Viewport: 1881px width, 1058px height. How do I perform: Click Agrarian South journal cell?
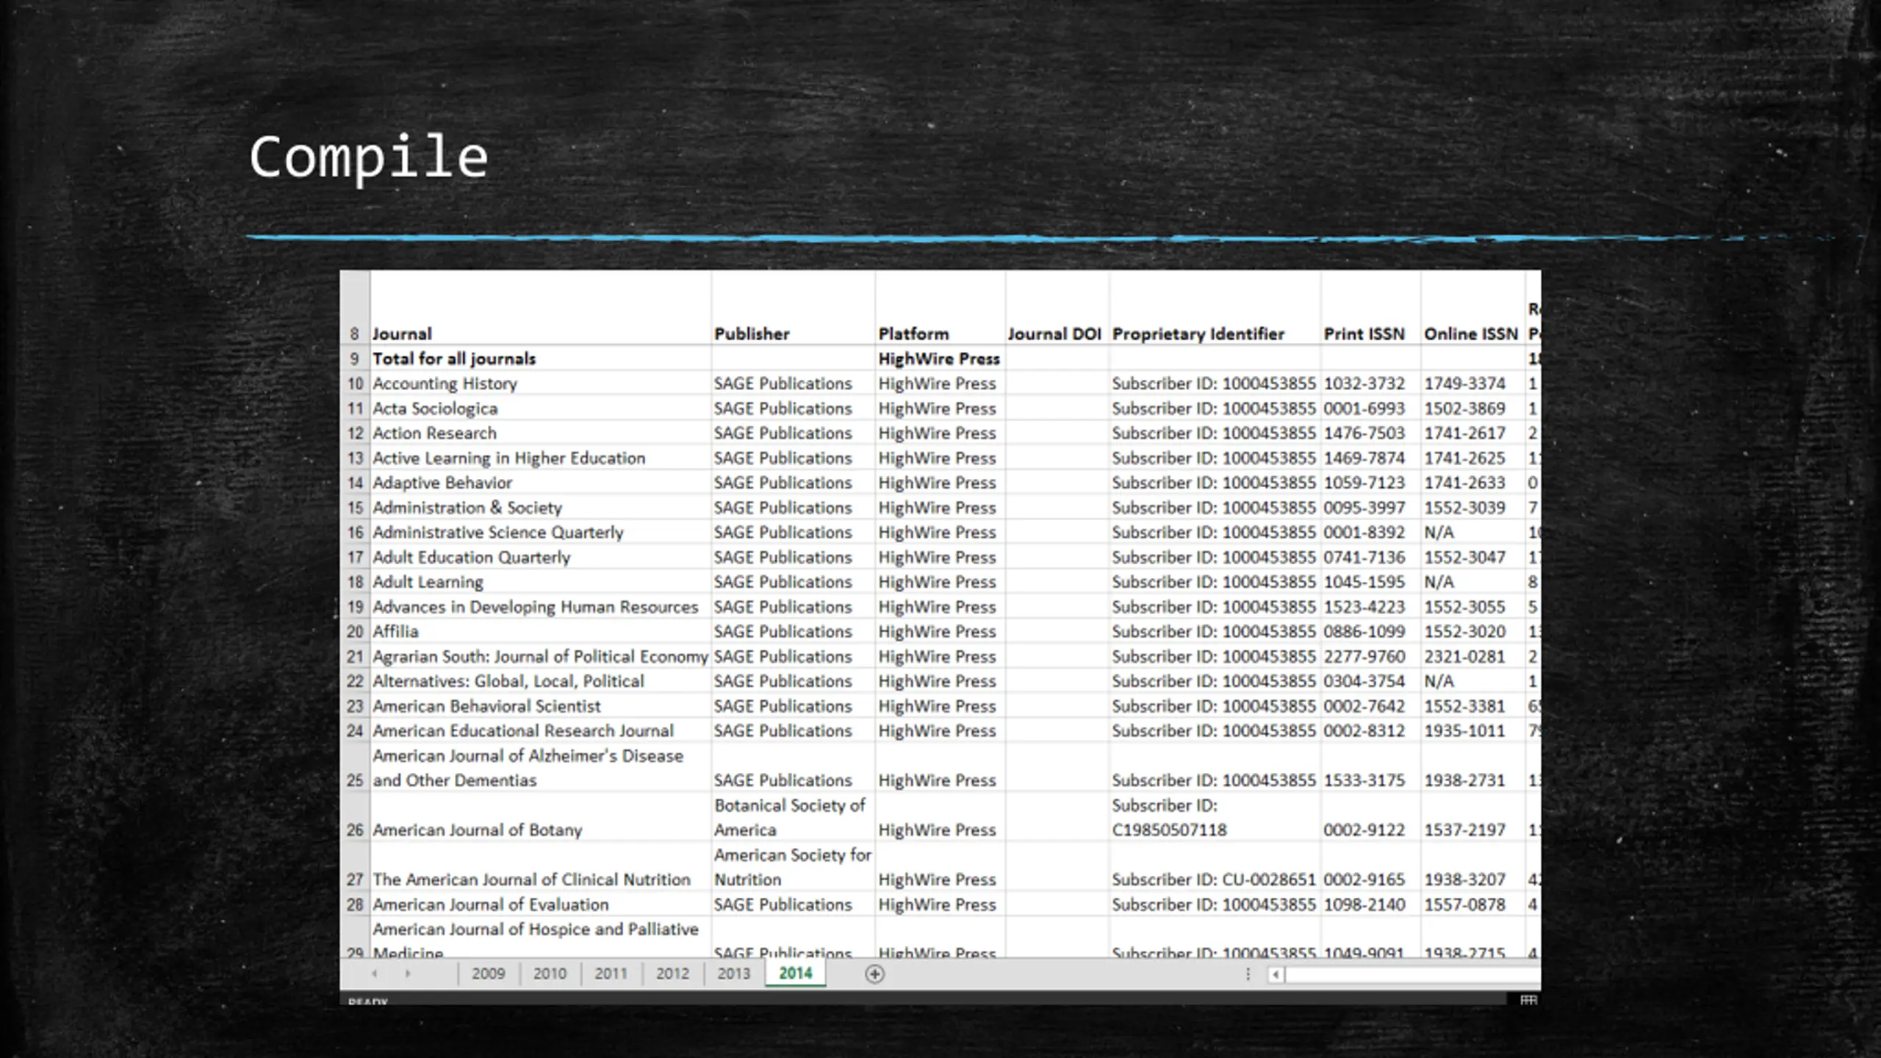point(540,657)
